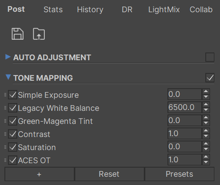220x185 pixels.
Task: Collapse the Tone Mapping section
Action: [8, 77]
